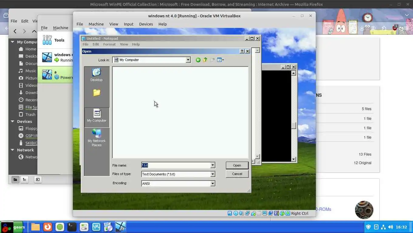Expand the Look in dropdown
The width and height of the screenshot is (413, 233).
click(188, 60)
